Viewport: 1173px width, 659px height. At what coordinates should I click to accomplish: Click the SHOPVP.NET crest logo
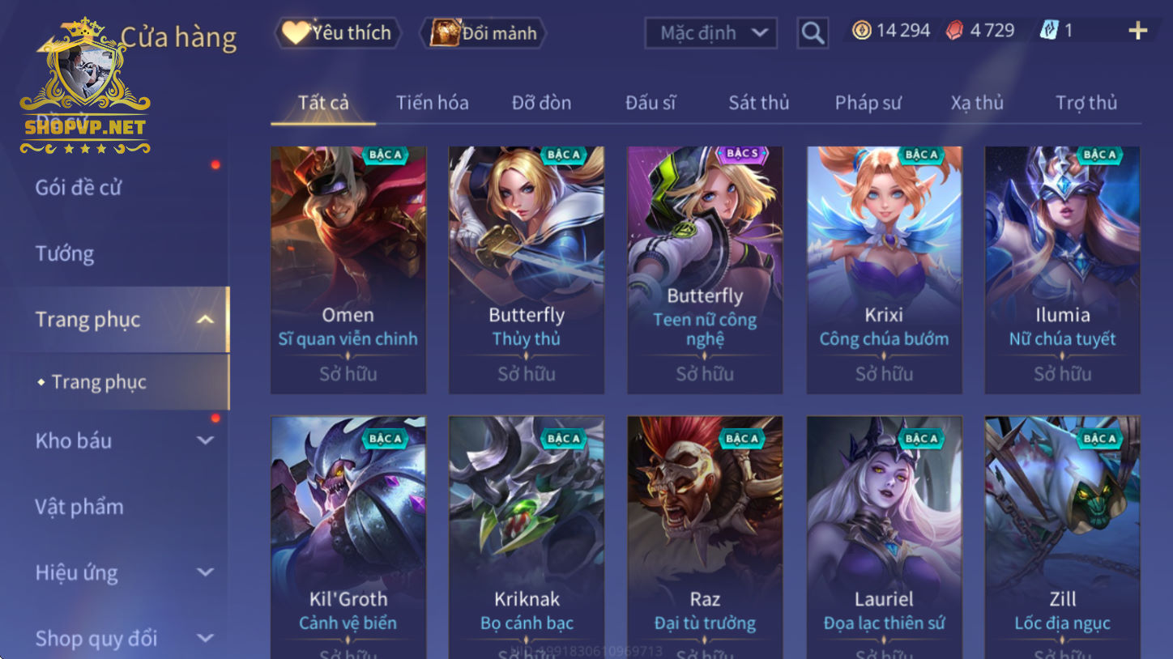coord(85,87)
